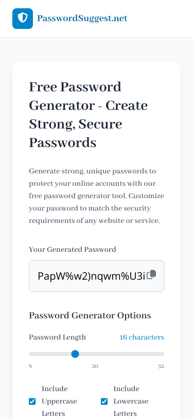Click the 32 maximum label under slider
The width and height of the screenshot is (193, 419).
click(161, 366)
